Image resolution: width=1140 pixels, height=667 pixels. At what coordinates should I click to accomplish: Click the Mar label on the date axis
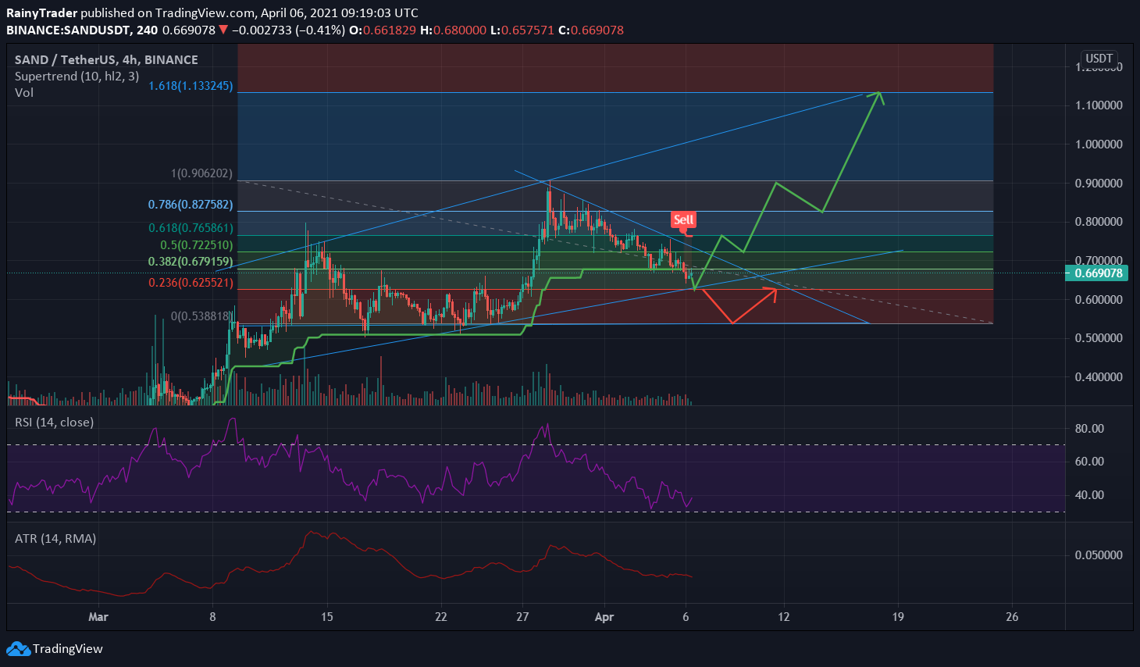[98, 617]
